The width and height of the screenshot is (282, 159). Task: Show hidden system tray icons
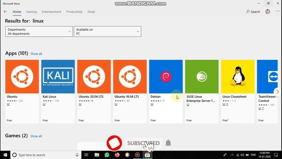tap(232, 155)
